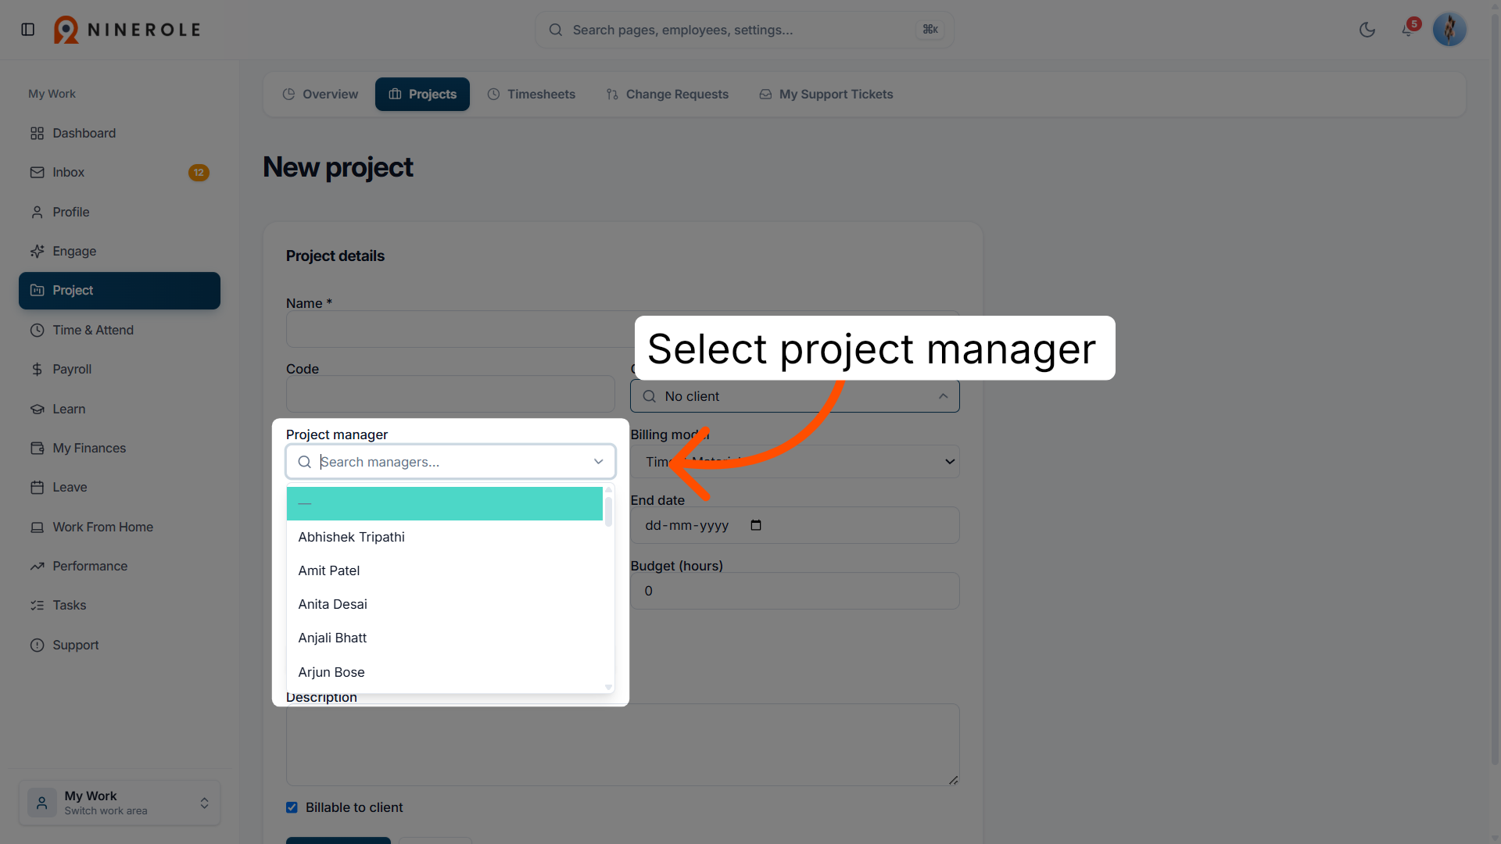Click the search magnifier in top bar
Viewport: 1501px width, 844px height.
tap(556, 30)
